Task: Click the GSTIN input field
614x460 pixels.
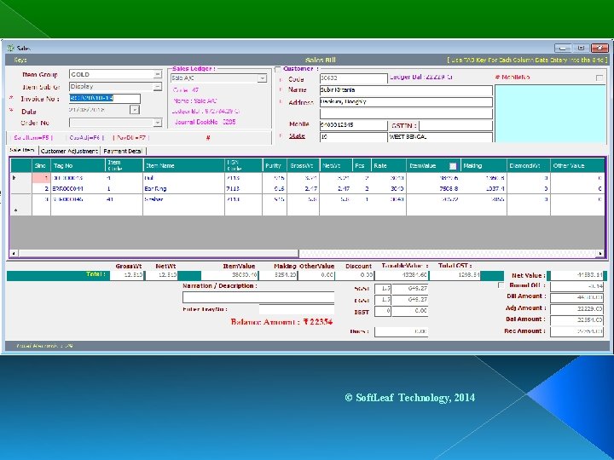Action: coord(455,125)
